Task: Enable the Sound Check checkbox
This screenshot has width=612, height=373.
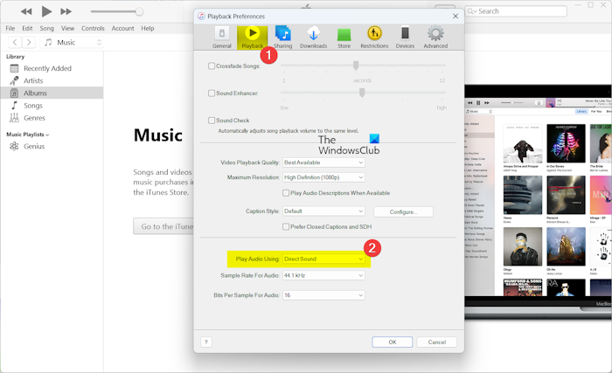Action: (212, 121)
